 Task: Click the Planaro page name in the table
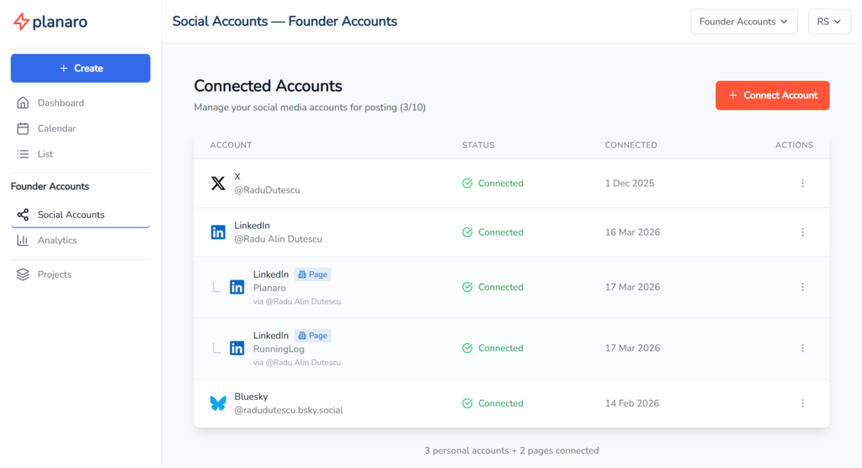click(269, 288)
